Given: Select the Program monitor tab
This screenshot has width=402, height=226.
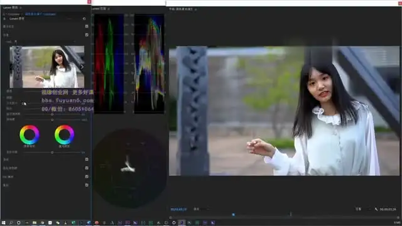Looking at the screenshot, I should [x=181, y=9].
